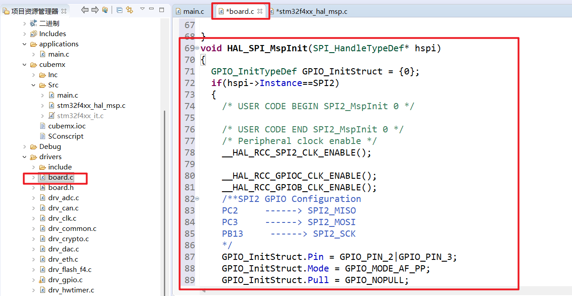Click the SConscript file icon
Viewport: 572px width, 296px height.
pos(42,136)
